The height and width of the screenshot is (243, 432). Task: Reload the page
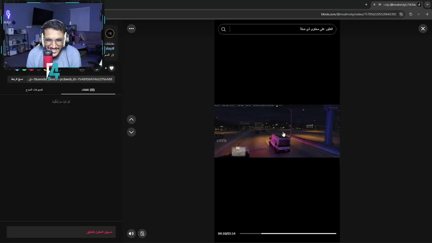[x=411, y=14]
